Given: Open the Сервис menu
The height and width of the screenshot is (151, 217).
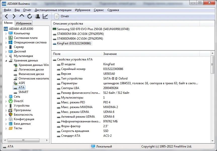Looking at the screenshot, I should [99, 10].
